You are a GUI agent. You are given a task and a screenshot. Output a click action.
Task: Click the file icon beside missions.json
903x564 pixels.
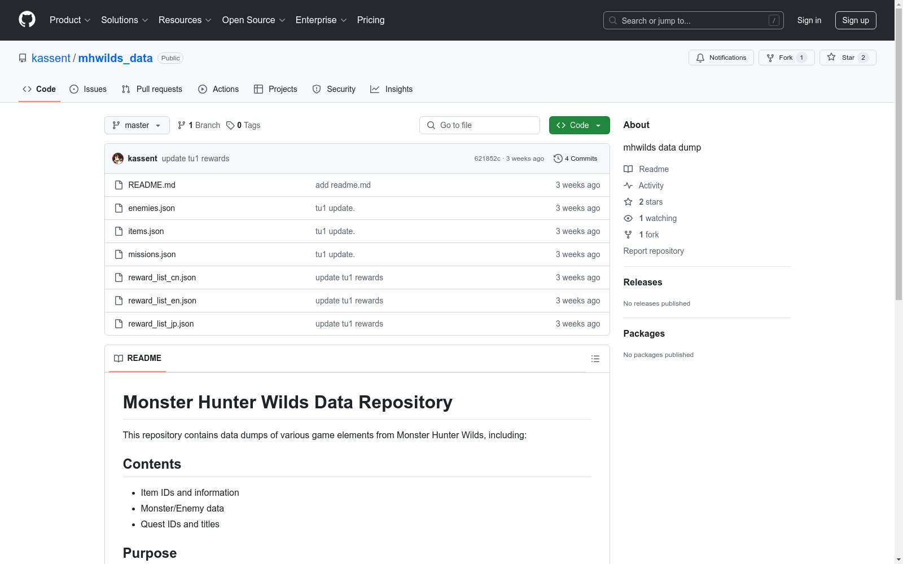tap(119, 254)
